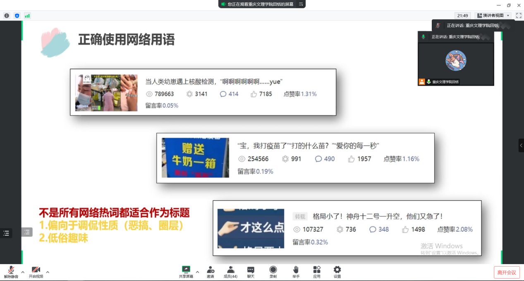Select the speaker's avatar video tile
The width and height of the screenshot is (524, 281).
pos(456,61)
